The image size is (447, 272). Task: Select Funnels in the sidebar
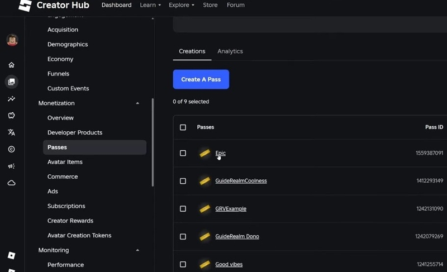[x=59, y=74]
